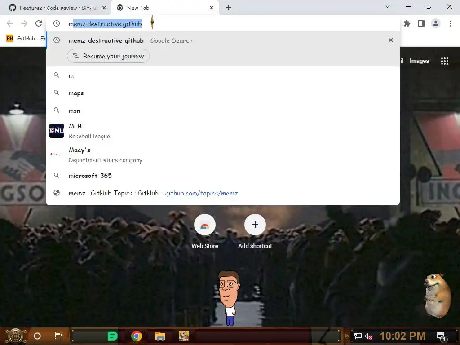Open the profile avatar icon
The height and width of the screenshot is (345, 460).
(x=436, y=23)
